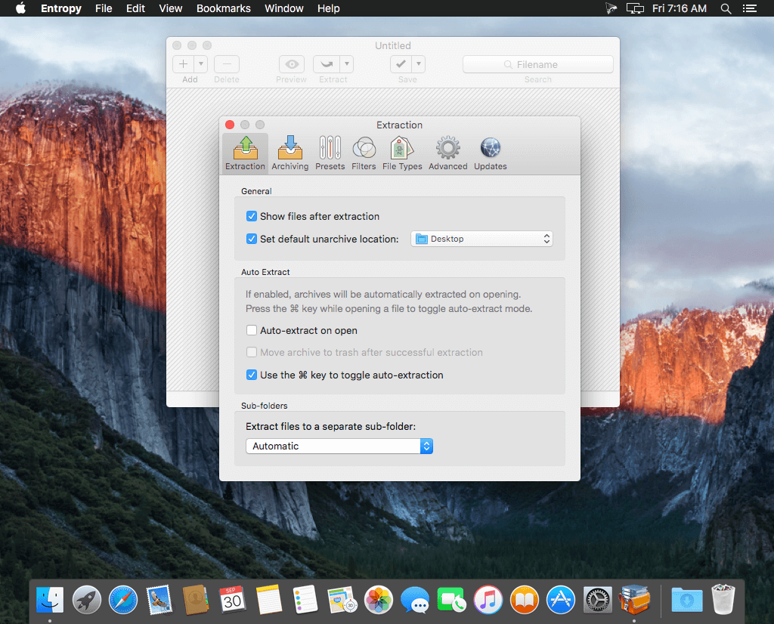
Task: Switch to the Archiving preferences tab
Action: 289,153
